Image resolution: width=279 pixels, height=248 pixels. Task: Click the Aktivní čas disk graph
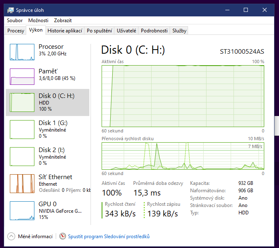tap(183, 96)
